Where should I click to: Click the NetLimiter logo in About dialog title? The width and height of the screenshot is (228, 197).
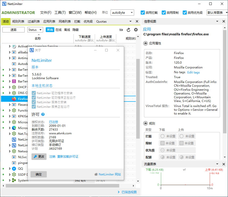(x=32, y=50)
